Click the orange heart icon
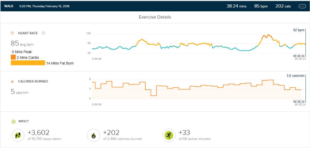 (x=12, y=33)
